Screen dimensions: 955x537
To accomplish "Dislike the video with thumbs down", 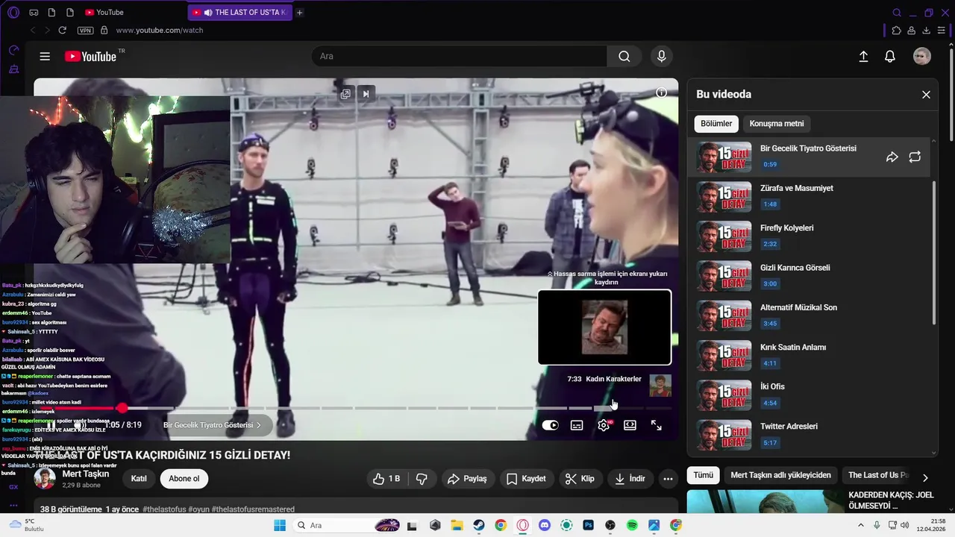I will click(x=422, y=479).
